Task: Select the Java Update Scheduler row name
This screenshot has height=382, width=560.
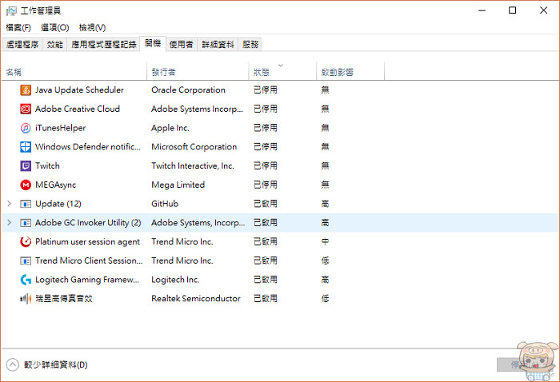Action: pos(79,90)
